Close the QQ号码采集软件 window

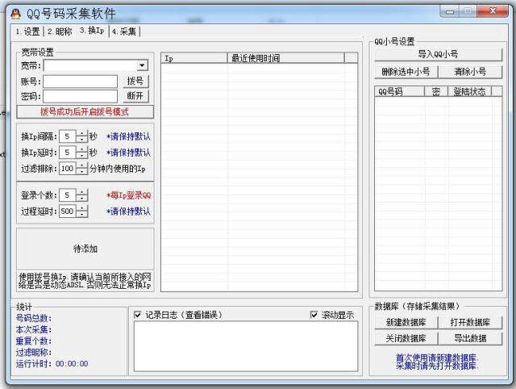click(x=493, y=11)
